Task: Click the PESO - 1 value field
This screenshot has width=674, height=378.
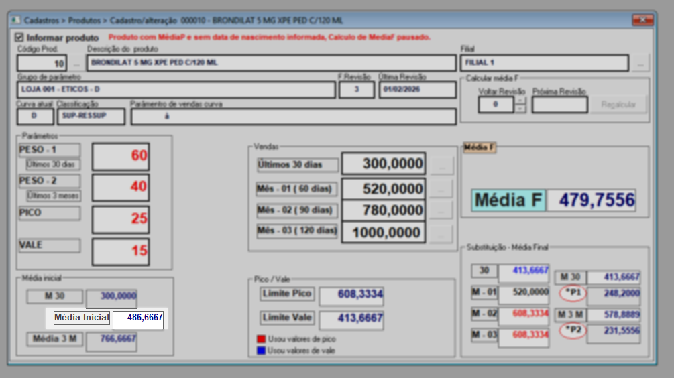Action: [x=121, y=156]
